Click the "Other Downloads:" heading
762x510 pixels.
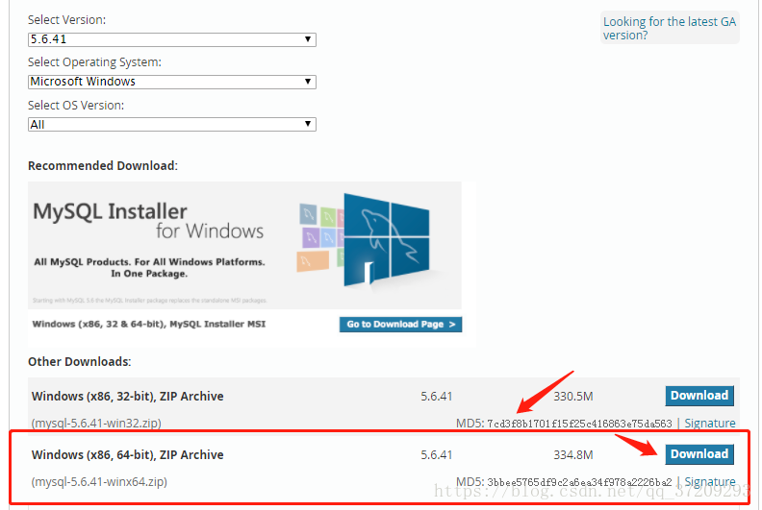pos(79,362)
